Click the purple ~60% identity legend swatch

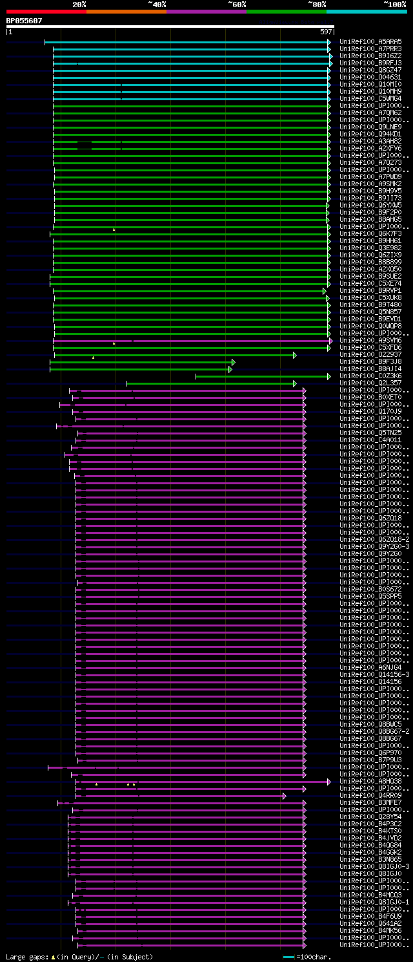click(206, 12)
